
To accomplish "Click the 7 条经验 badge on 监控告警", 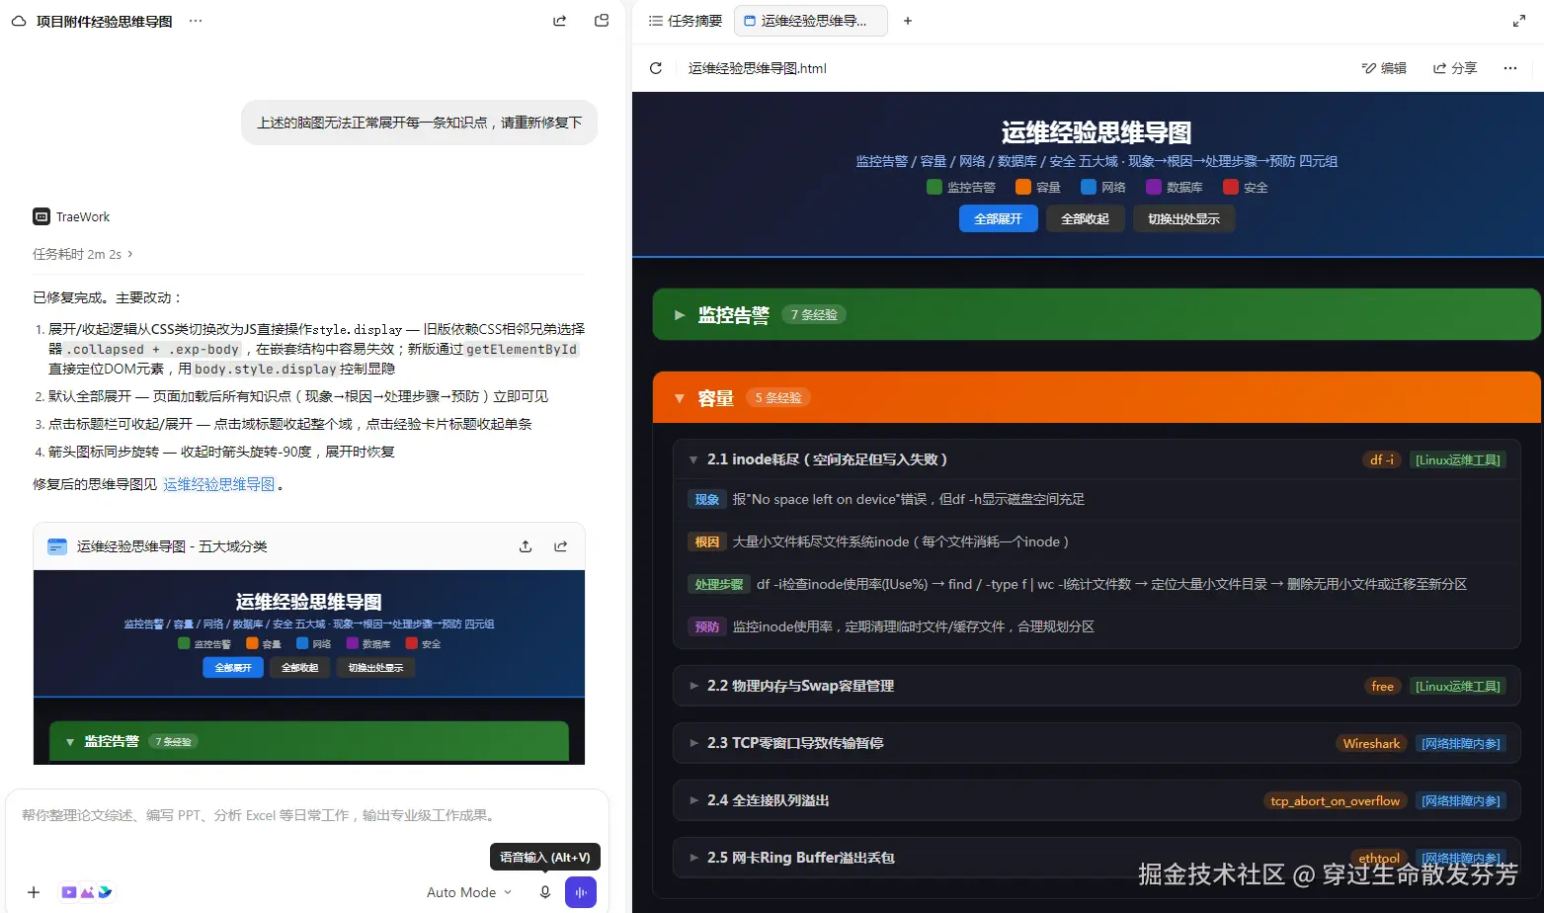I will pos(815,314).
